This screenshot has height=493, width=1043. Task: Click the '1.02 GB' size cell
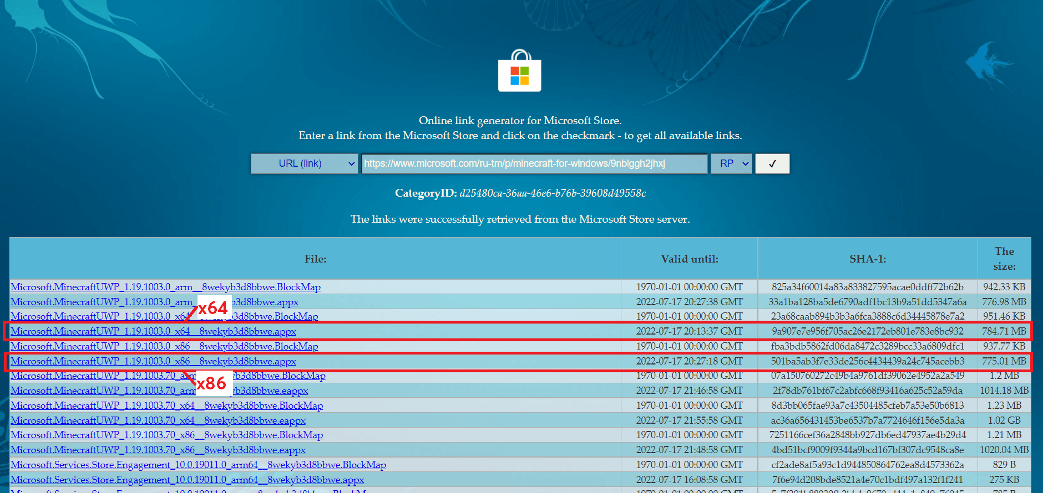coord(1004,420)
